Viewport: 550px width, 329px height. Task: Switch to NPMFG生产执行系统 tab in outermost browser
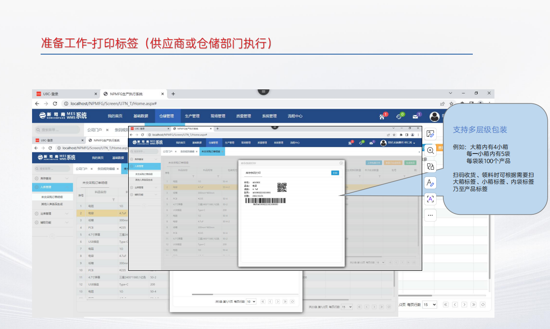[x=126, y=94]
